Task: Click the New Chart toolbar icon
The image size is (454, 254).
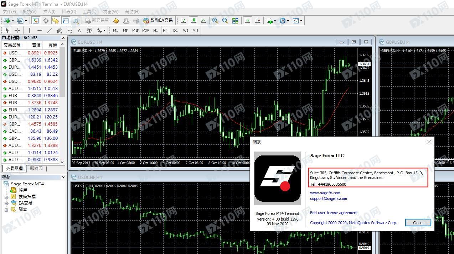Action: pos(7,21)
